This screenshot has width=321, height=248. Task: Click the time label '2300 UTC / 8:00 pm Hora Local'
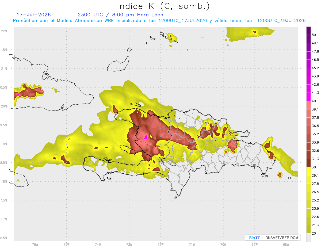click(x=121, y=15)
